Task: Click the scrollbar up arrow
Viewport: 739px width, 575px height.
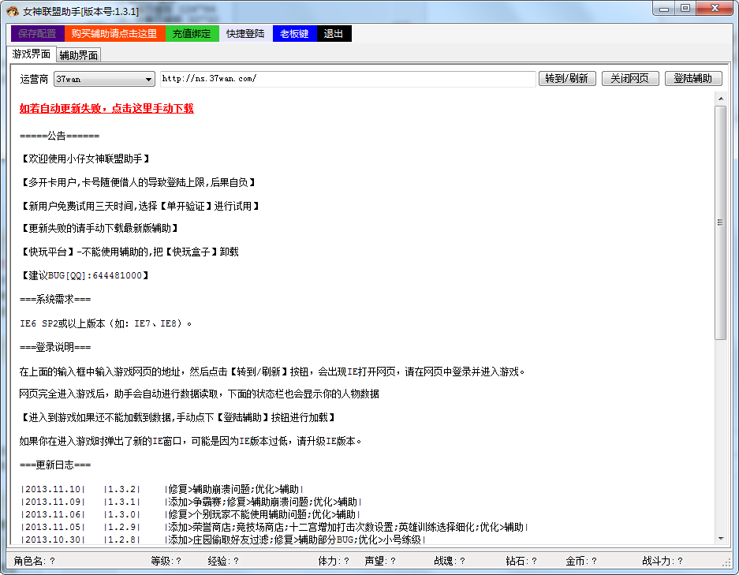Action: point(721,99)
